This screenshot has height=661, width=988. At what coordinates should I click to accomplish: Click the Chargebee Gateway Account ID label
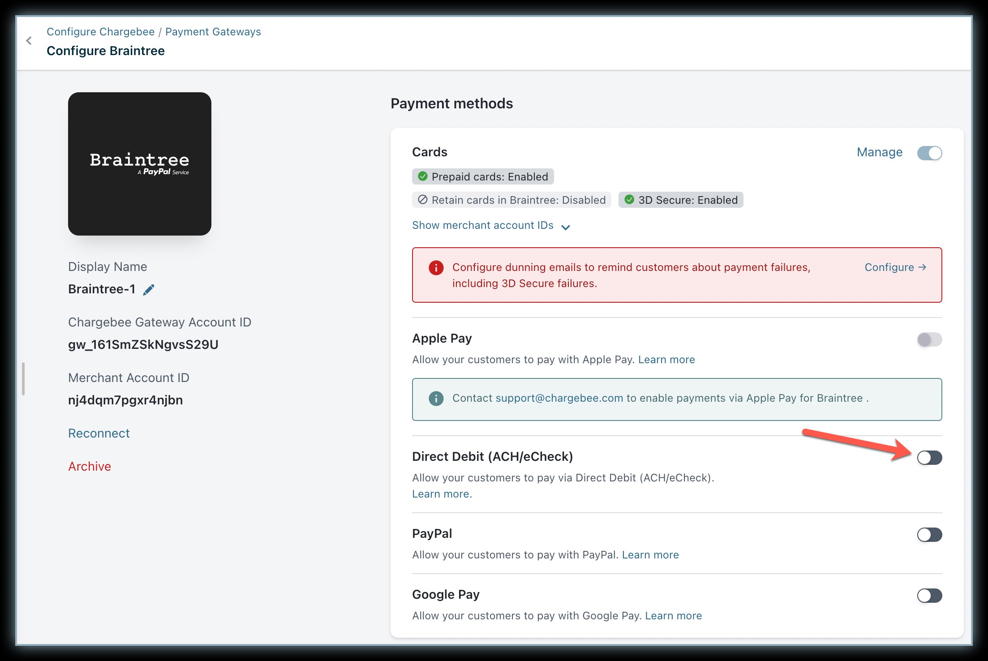[160, 322]
